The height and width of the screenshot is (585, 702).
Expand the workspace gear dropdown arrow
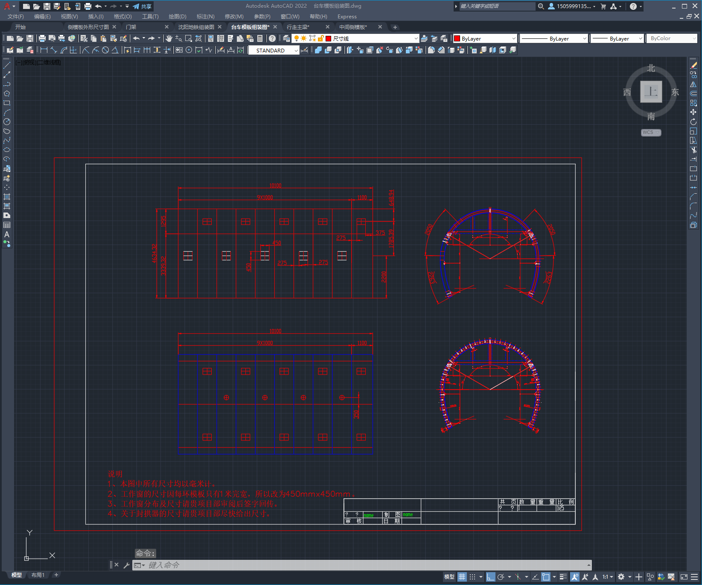pyautogui.click(x=629, y=577)
